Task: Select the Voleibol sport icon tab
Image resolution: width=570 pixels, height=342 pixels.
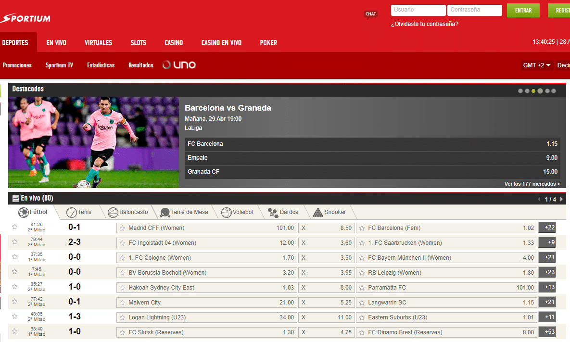Action: [x=237, y=212]
